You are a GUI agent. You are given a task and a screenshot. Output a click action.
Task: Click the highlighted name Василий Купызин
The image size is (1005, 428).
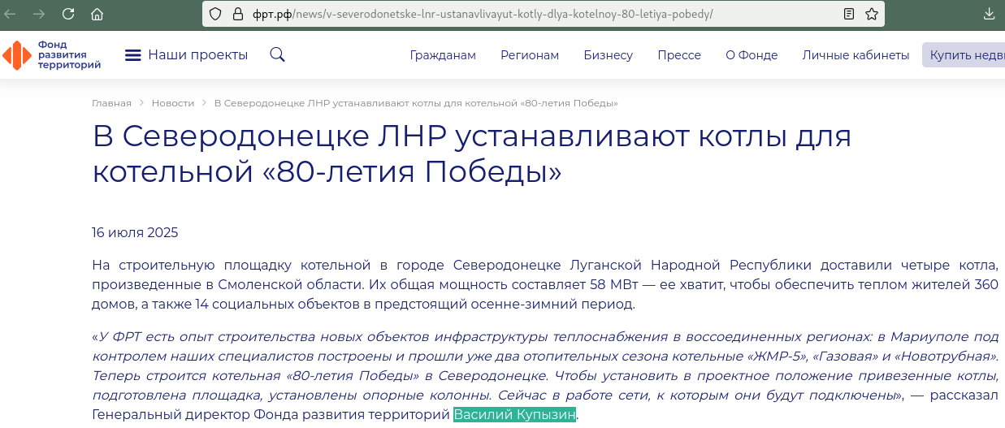click(x=514, y=415)
